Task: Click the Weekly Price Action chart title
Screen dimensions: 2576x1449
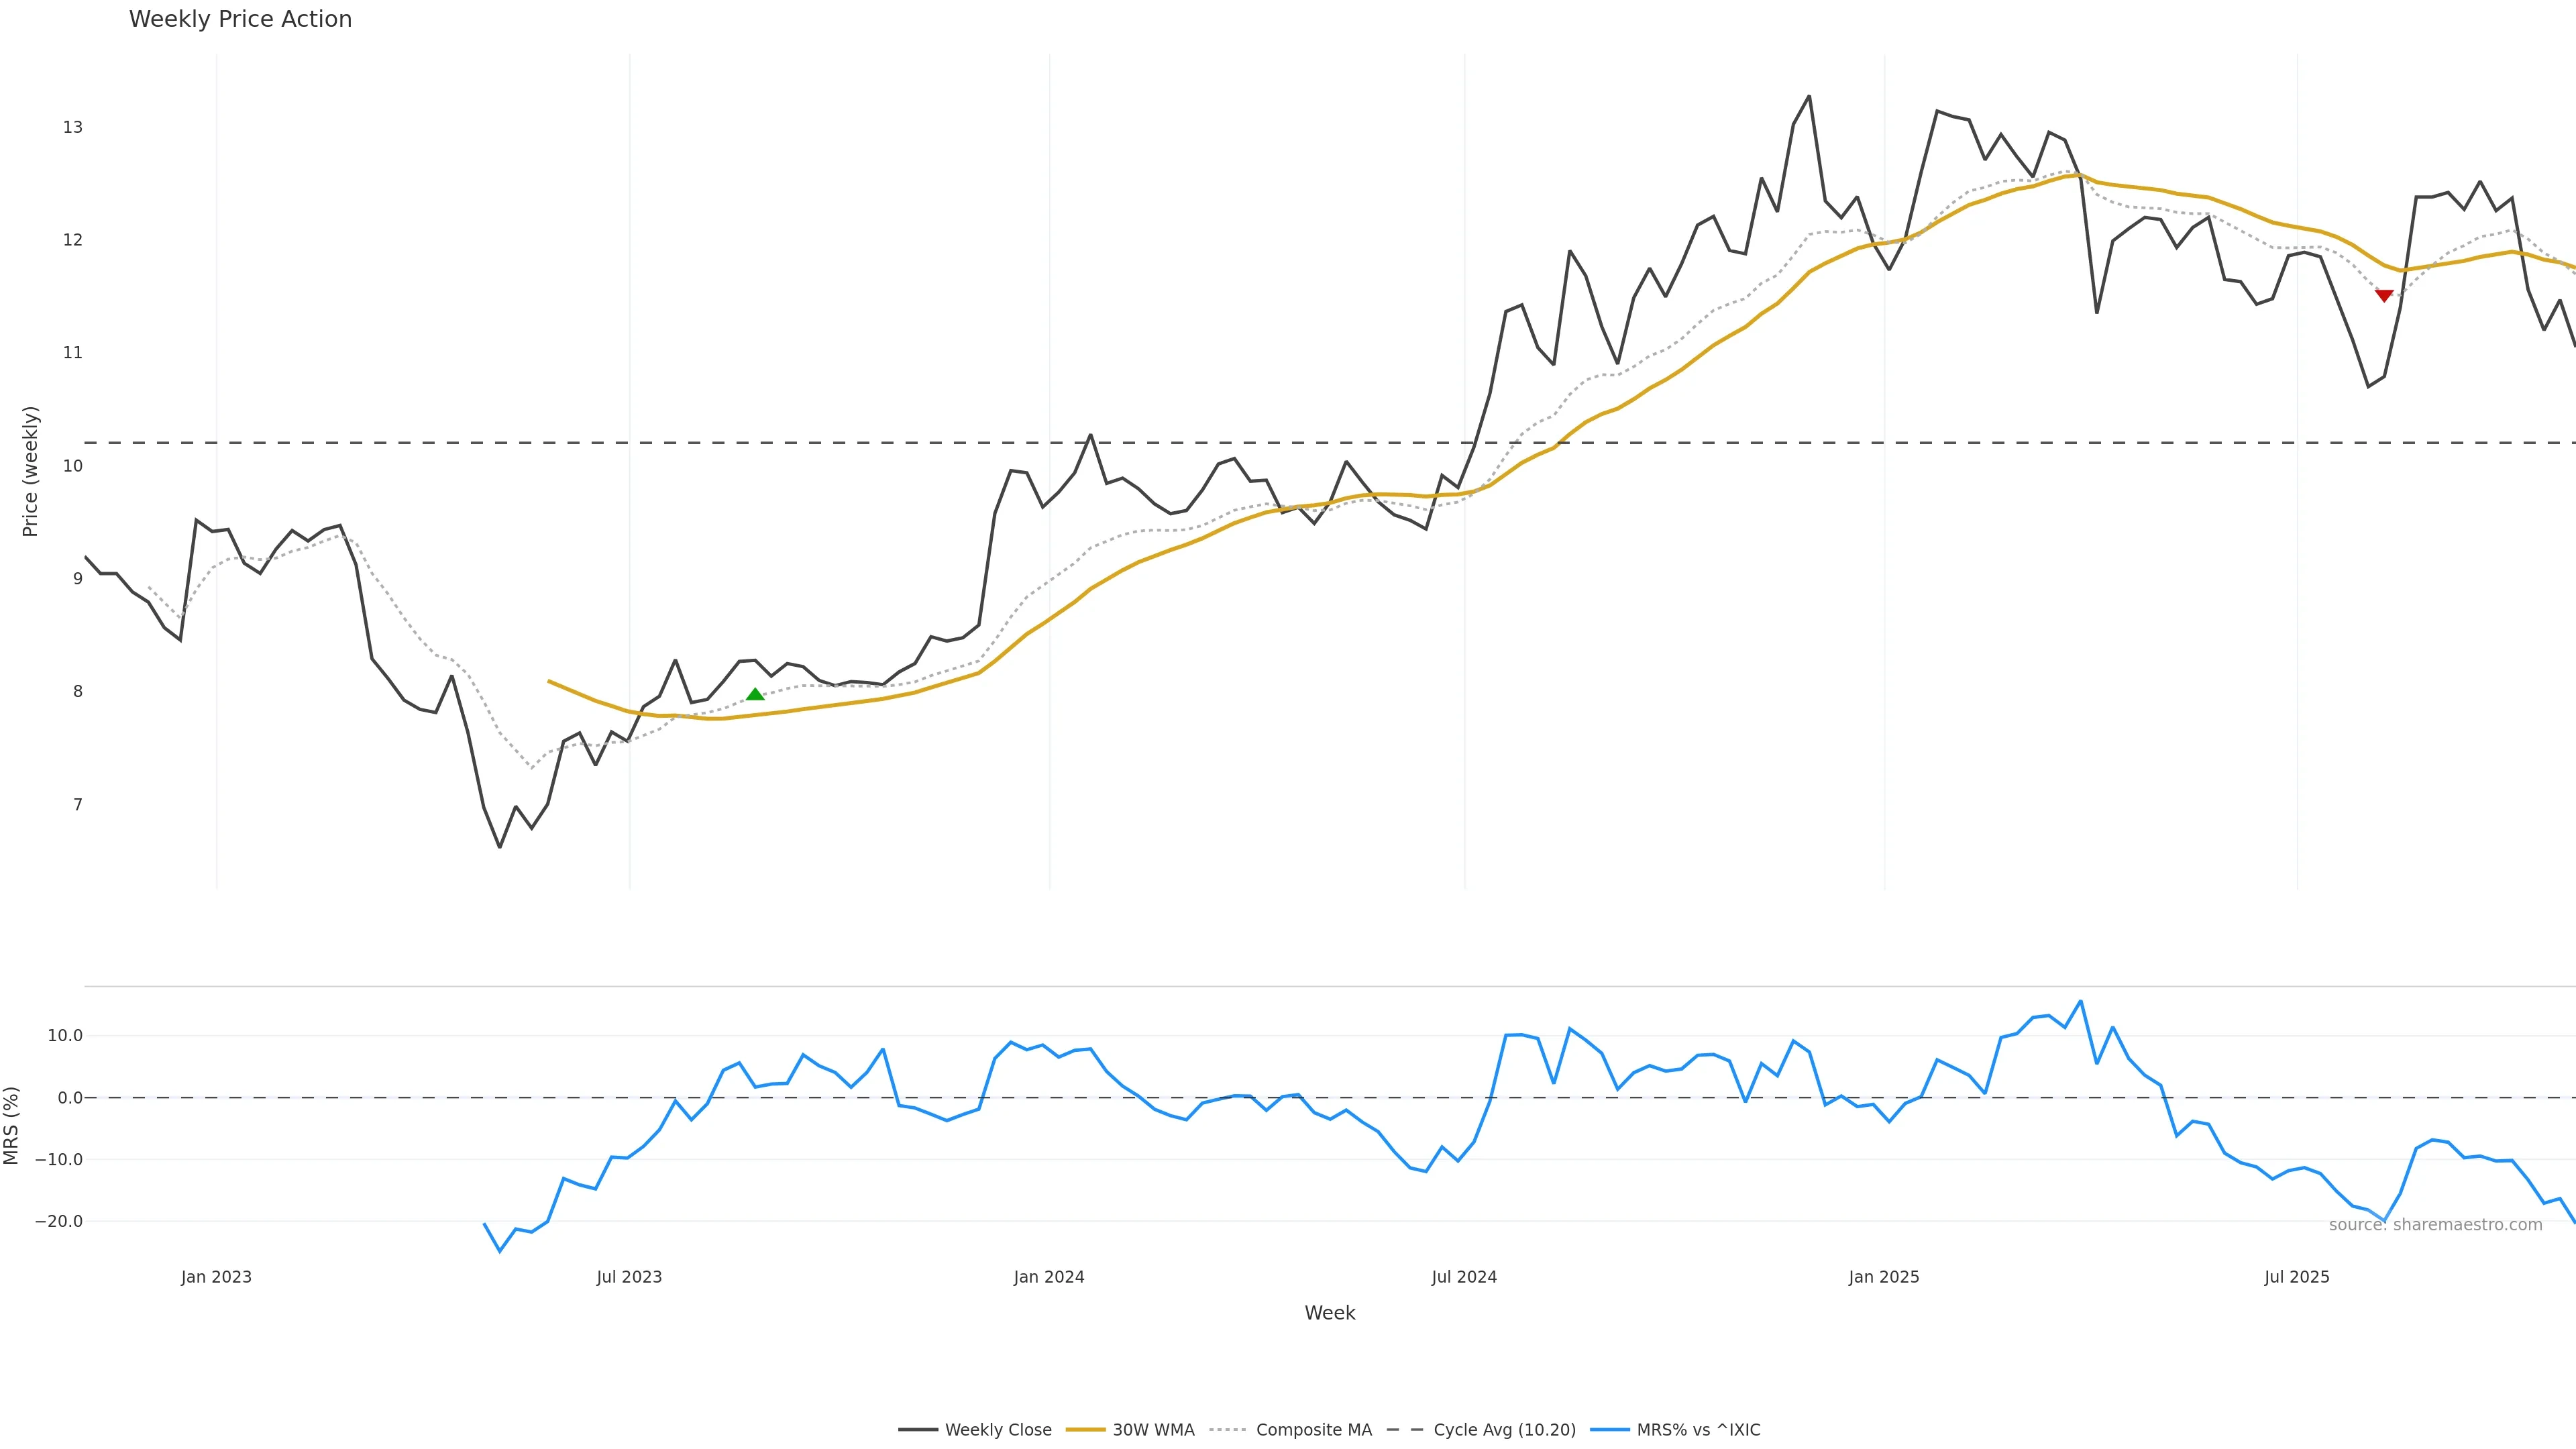Action: pos(240,19)
